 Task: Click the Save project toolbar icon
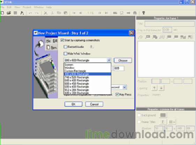tap(15, 13)
